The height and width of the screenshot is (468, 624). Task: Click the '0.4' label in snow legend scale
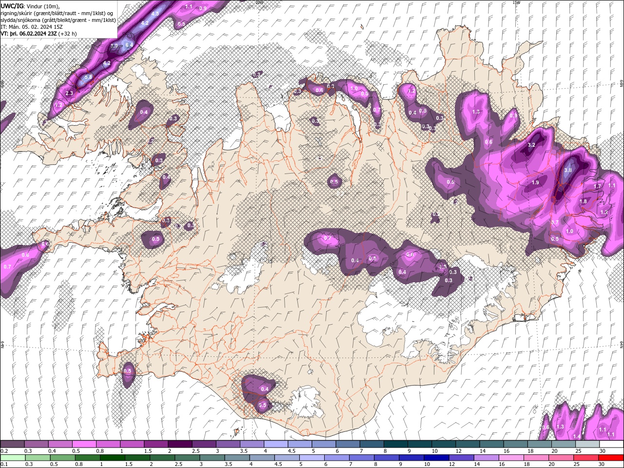click(x=52, y=451)
